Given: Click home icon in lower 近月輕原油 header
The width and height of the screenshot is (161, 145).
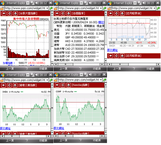Looking at the screenshot, I should [x=122, y=56].
